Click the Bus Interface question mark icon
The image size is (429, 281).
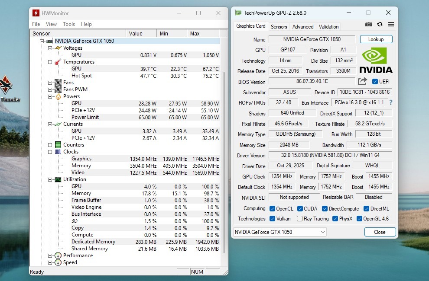pyautogui.click(x=391, y=103)
